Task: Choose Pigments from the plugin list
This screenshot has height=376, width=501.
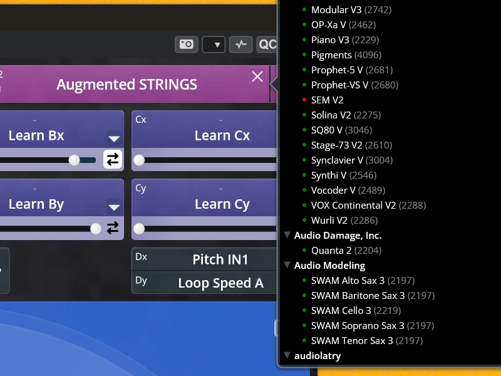Action: pos(346,55)
